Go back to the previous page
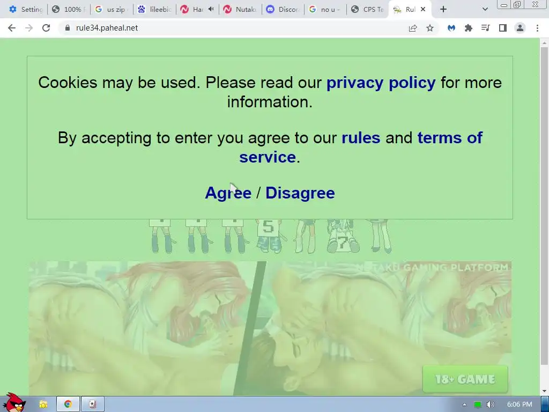The image size is (549, 412). [12, 28]
